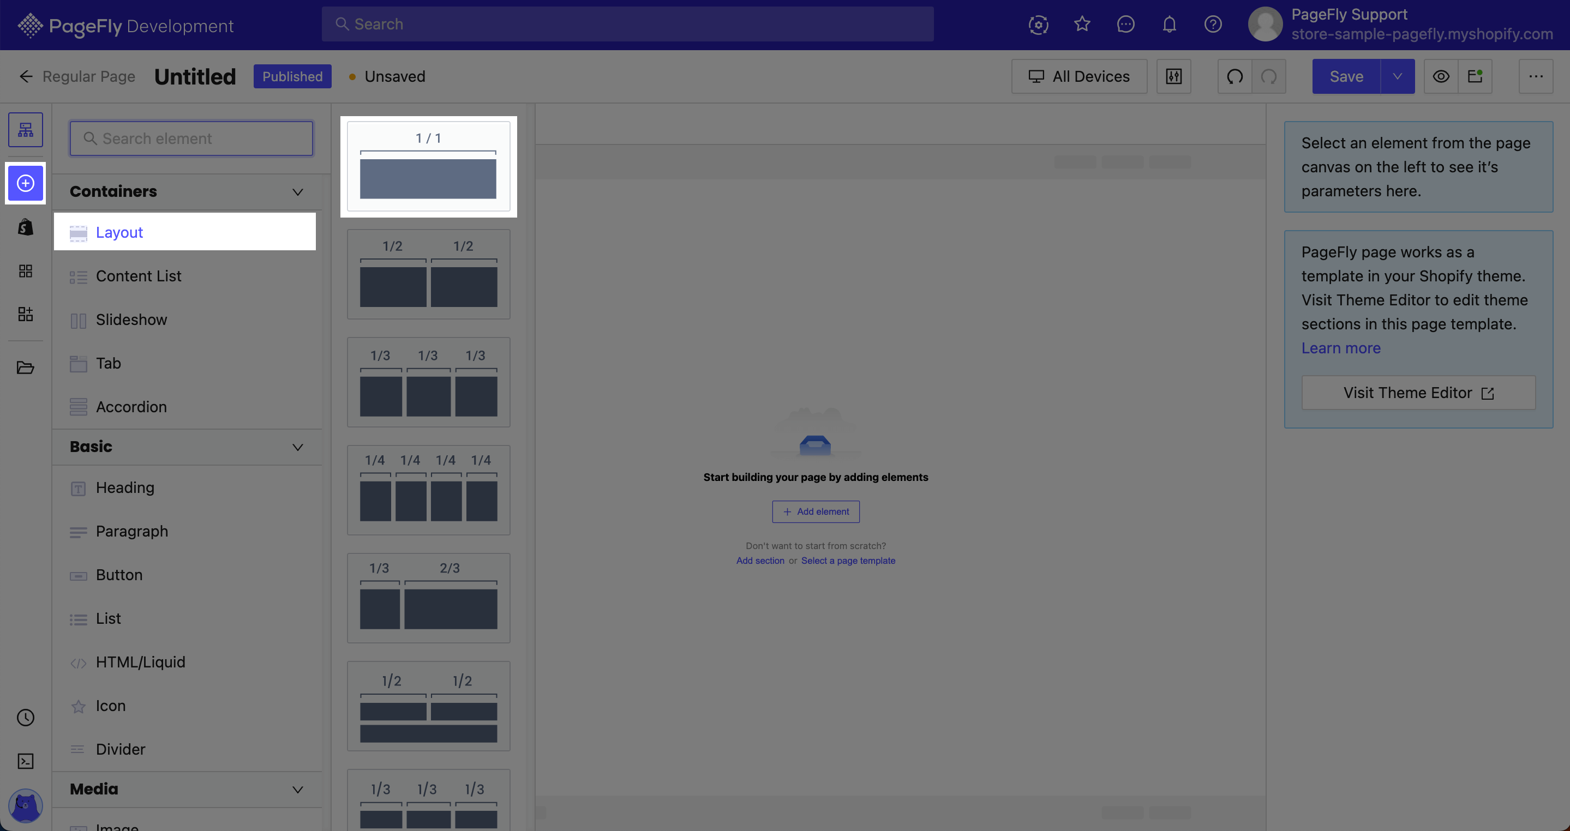
Task: Open the third-party app elements grid icon
Action: point(25,270)
